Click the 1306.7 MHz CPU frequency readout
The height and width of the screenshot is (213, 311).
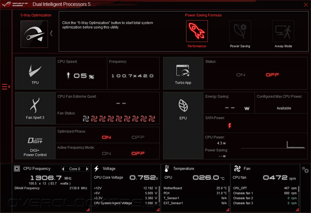pos(51,178)
